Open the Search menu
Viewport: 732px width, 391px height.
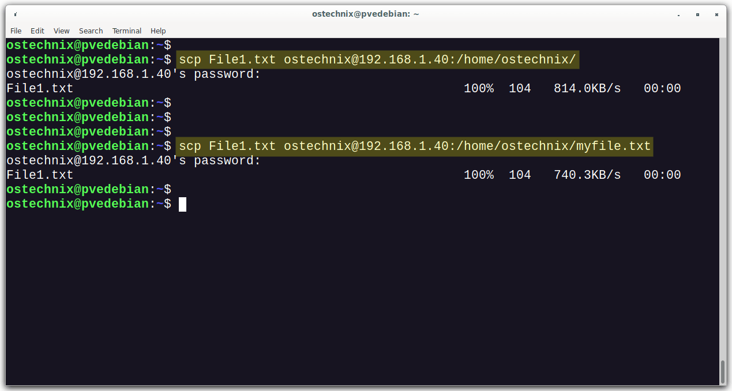(91, 31)
